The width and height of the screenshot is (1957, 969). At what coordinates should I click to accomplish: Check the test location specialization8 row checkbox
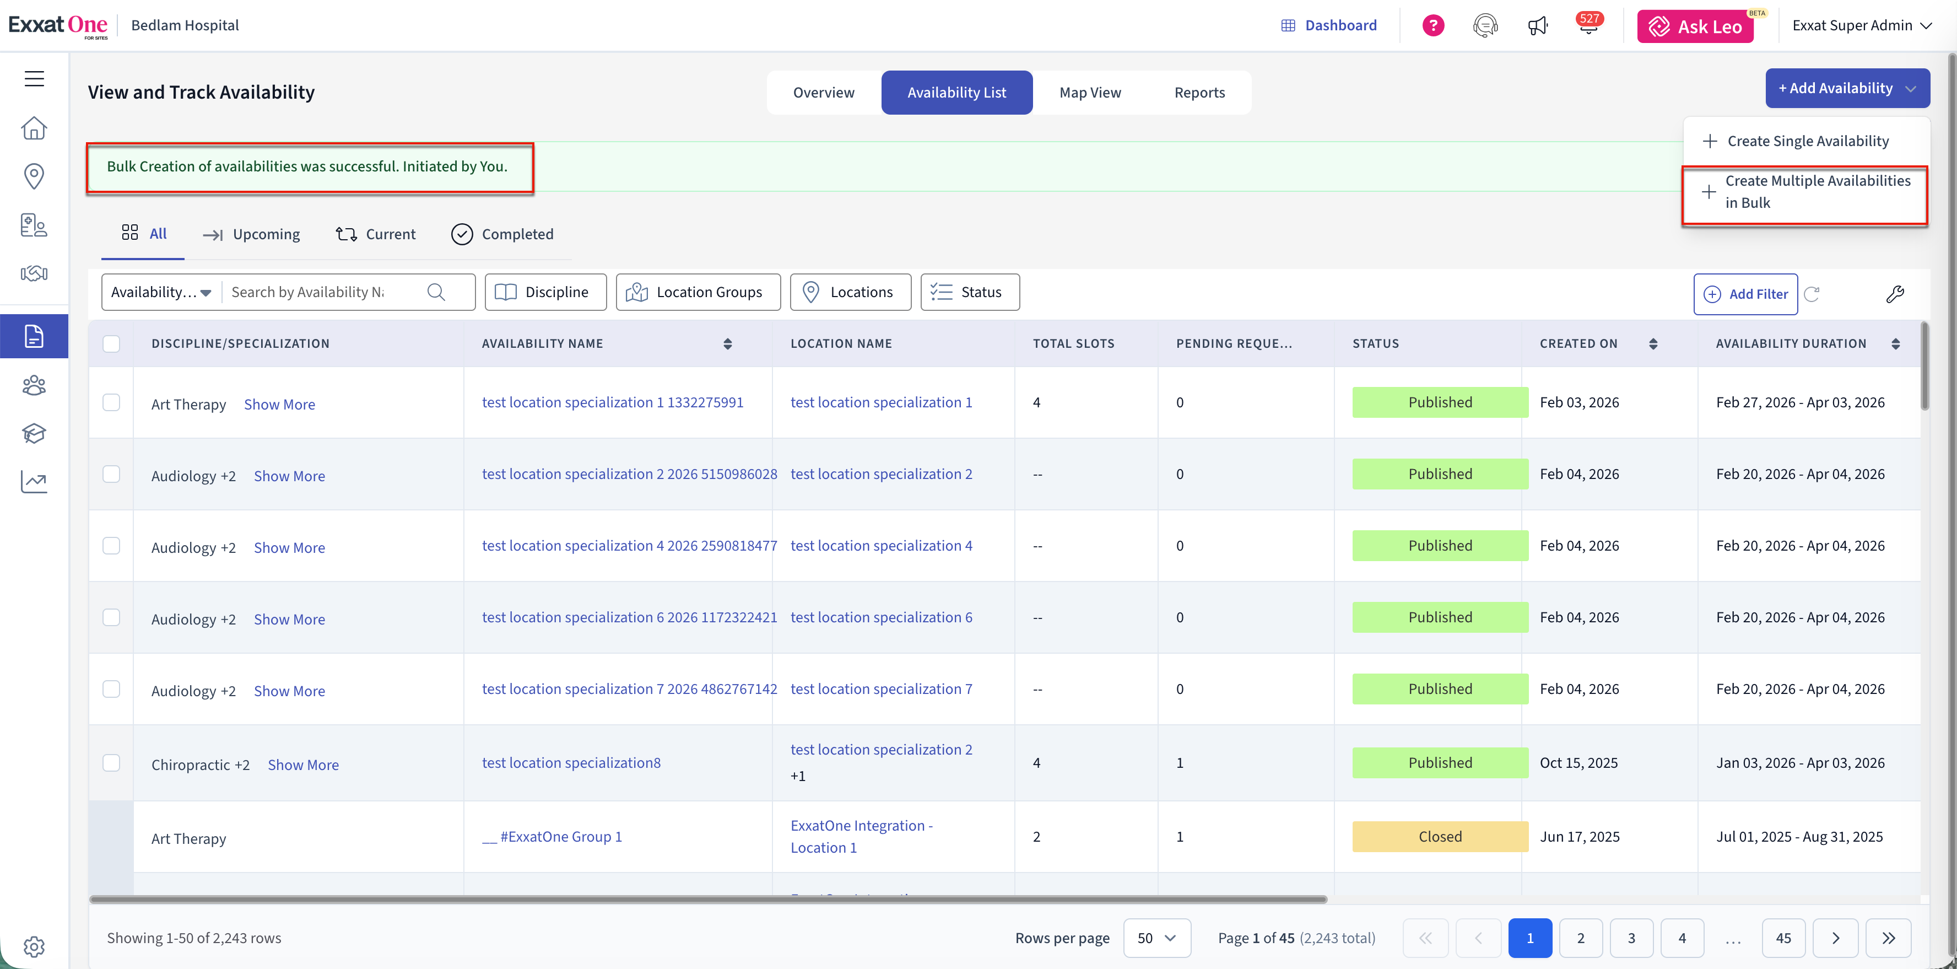112,762
